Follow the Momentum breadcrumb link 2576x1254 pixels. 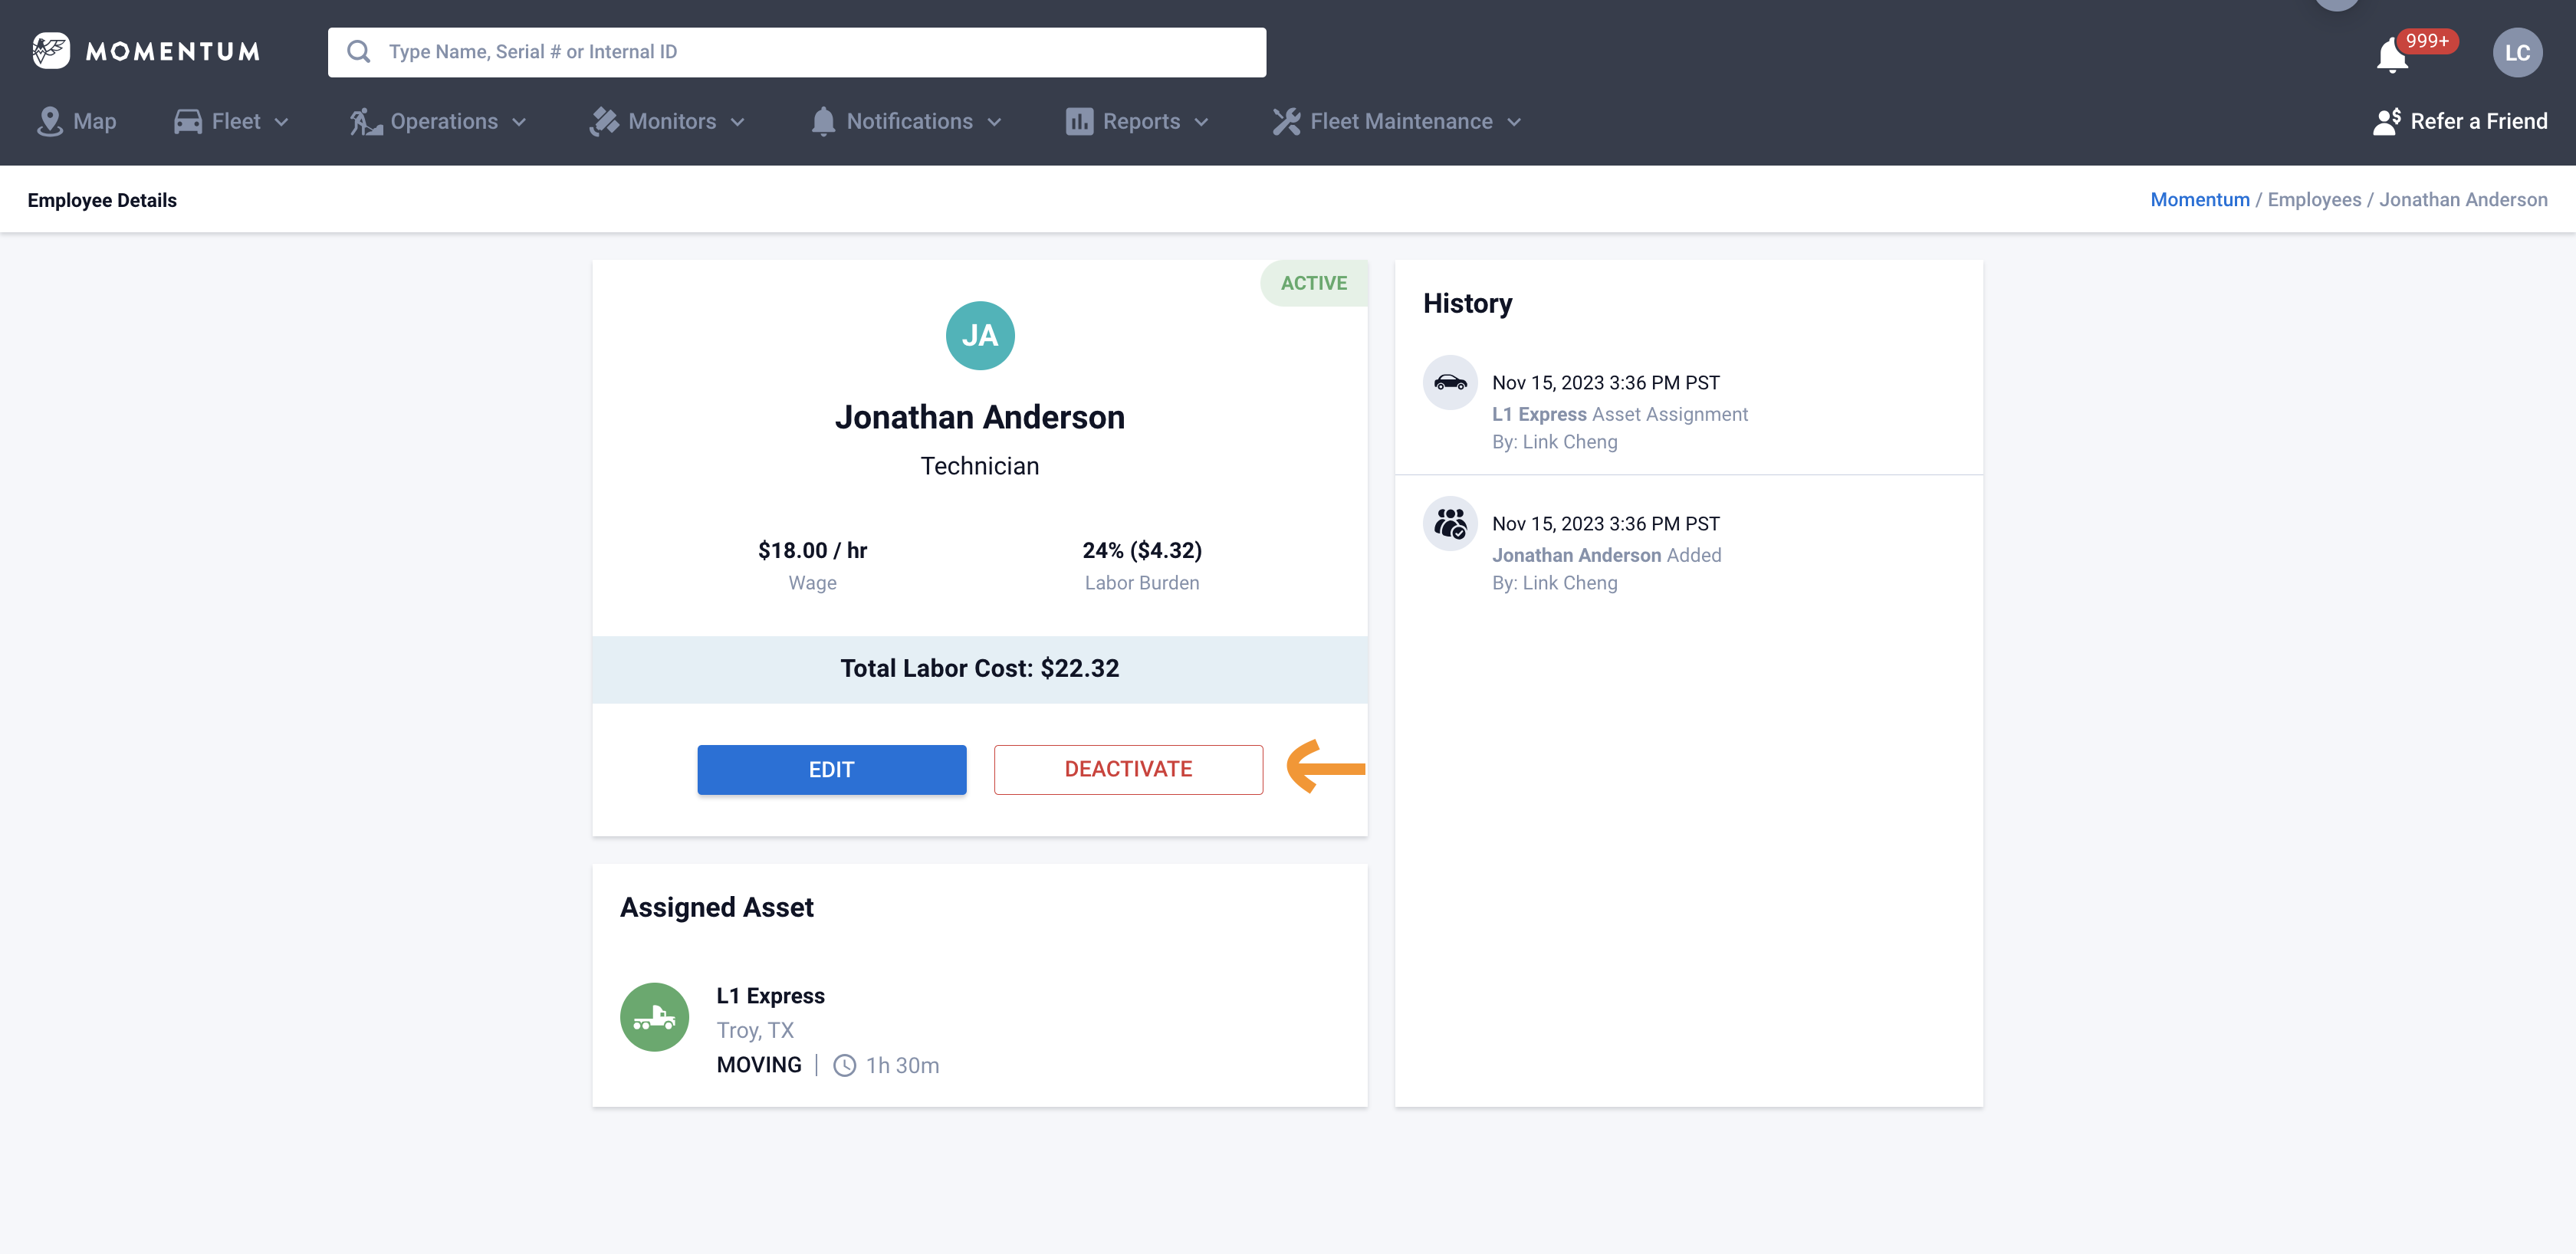coord(2199,199)
